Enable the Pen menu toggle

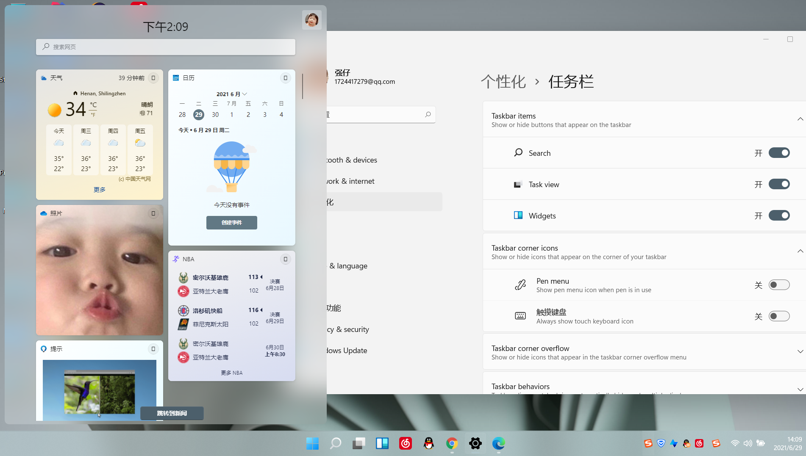pos(779,285)
